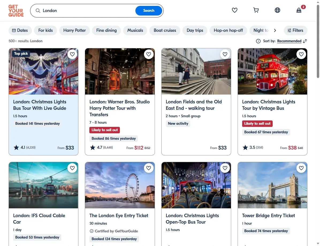Open the Regent Street angel lights photo
The width and height of the screenshot is (320, 246).
pos(43,71)
